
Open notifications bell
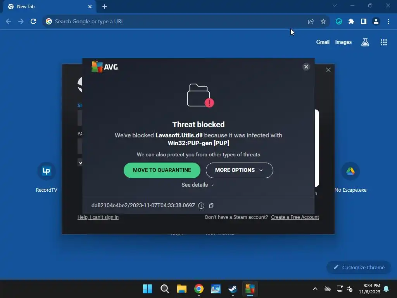(387, 289)
